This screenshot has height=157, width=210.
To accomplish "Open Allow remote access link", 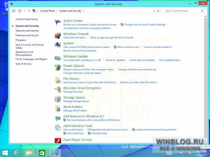I will click(128, 47).
